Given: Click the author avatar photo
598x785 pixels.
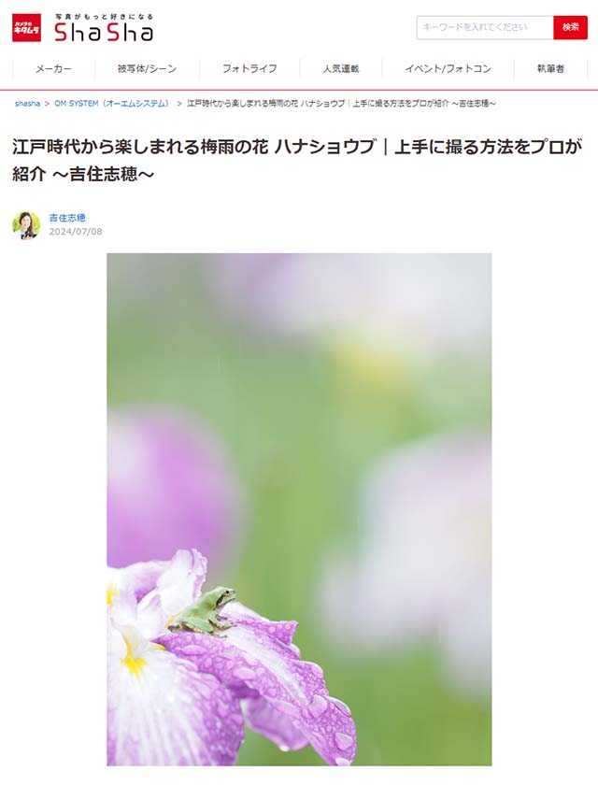Looking at the screenshot, I should point(26,225).
